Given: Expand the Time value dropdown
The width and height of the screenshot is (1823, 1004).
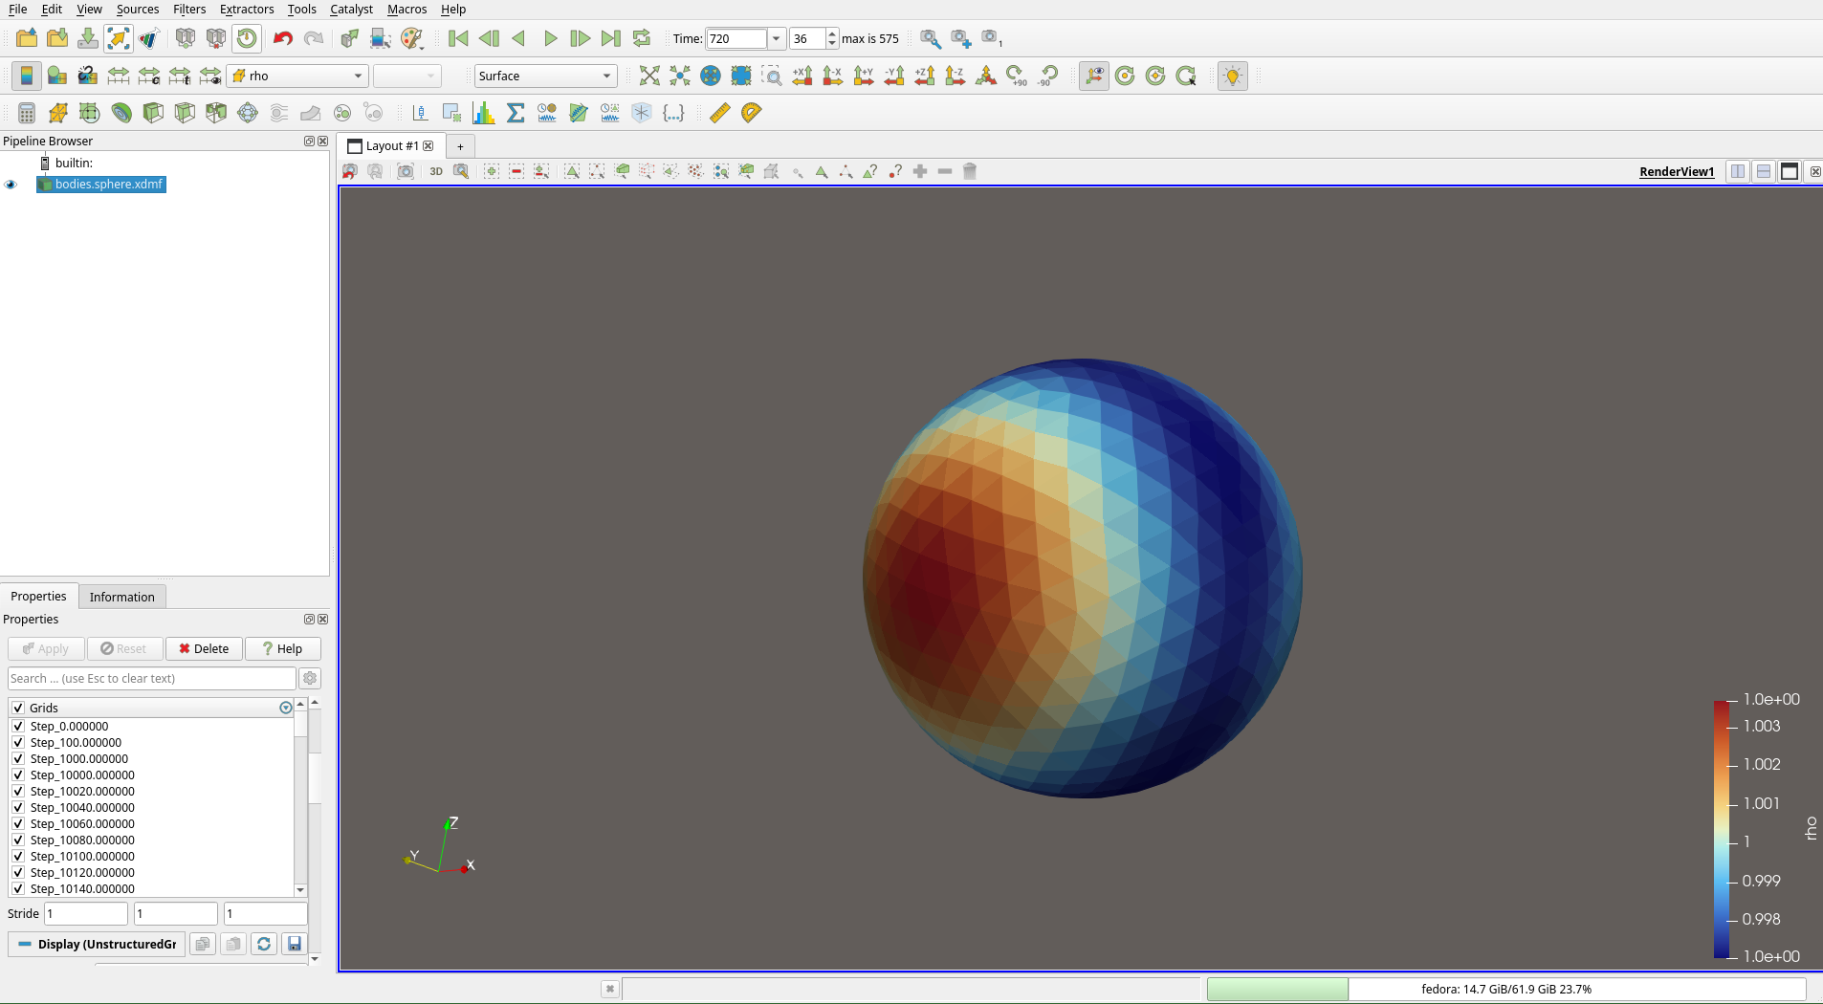Looking at the screenshot, I should pos(776,38).
